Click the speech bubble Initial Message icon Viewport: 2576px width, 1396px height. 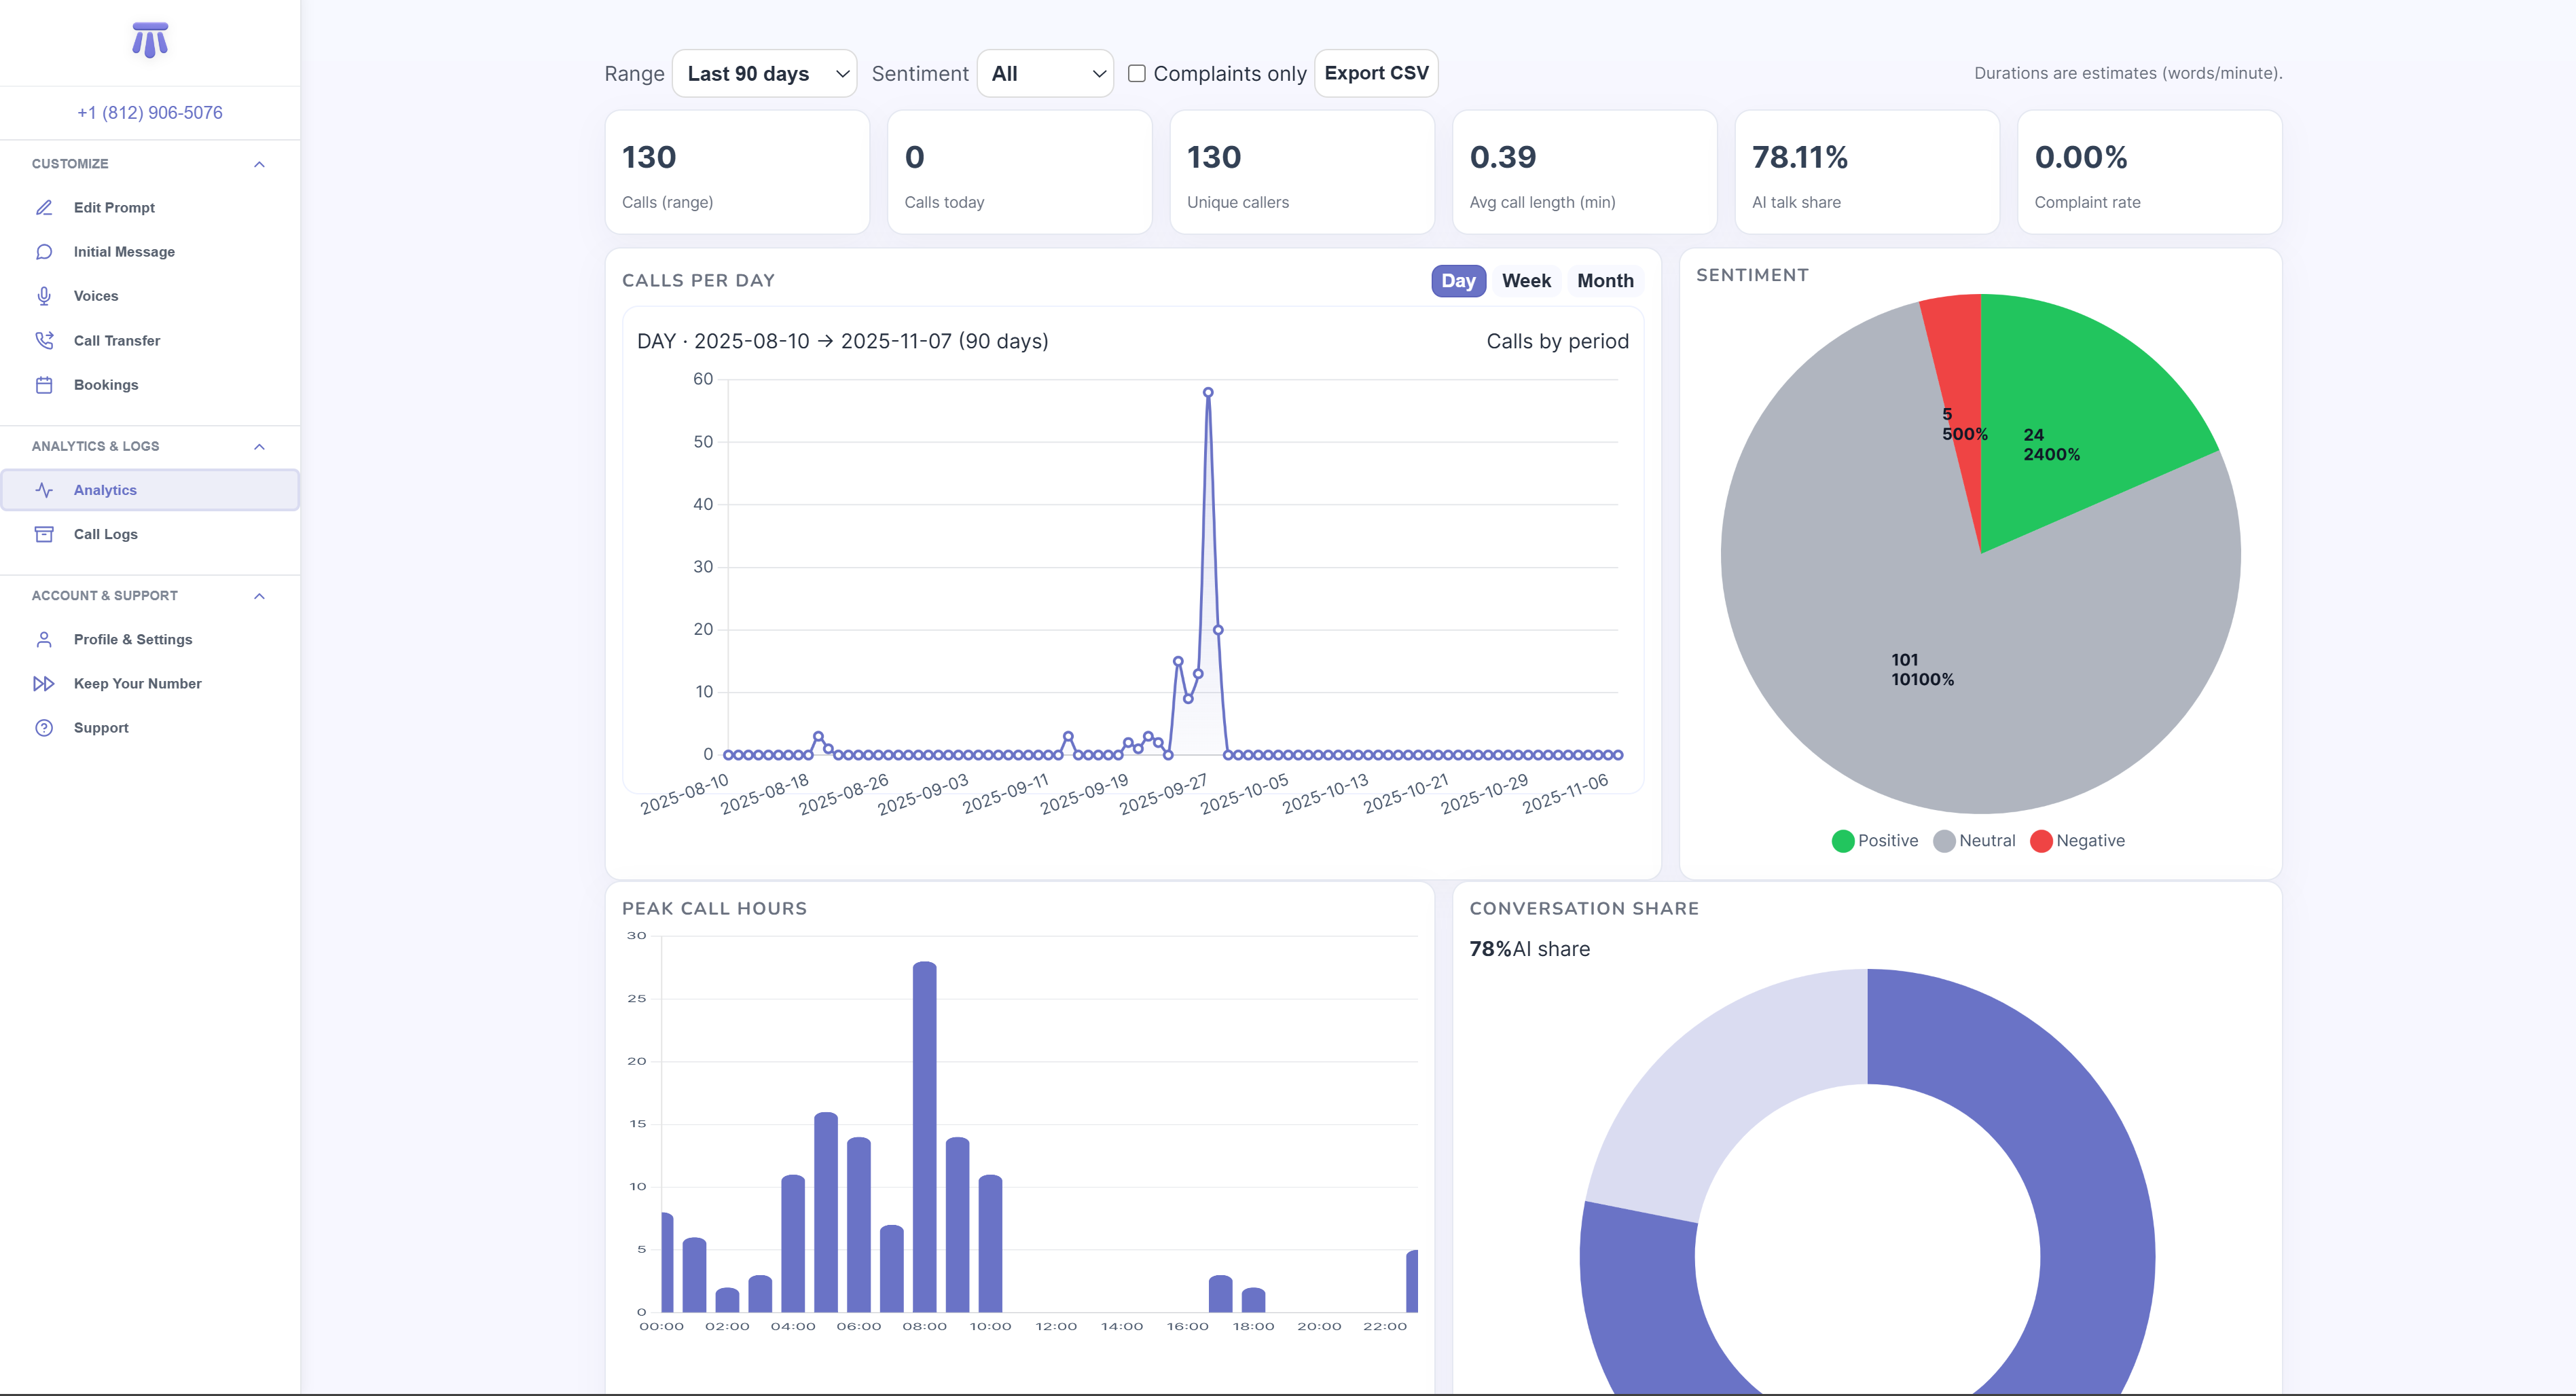click(44, 252)
